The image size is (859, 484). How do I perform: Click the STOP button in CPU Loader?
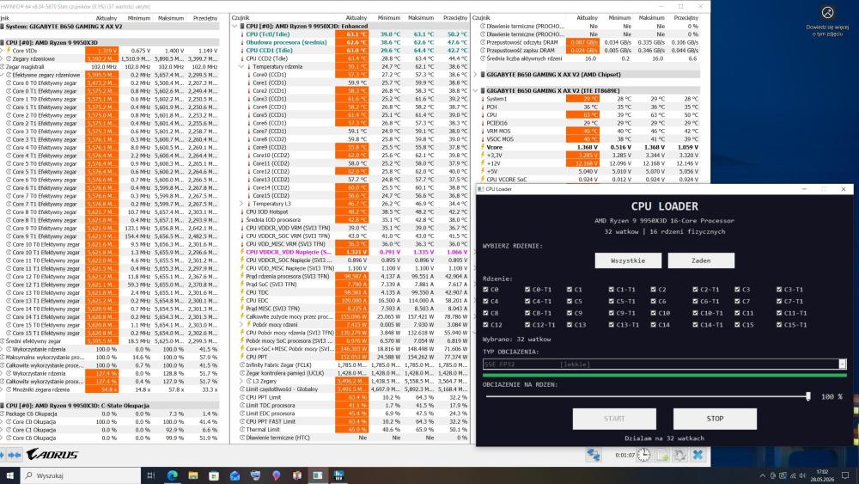pyautogui.click(x=715, y=419)
